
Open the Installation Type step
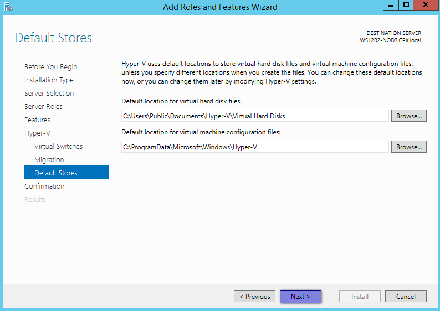[49, 80]
